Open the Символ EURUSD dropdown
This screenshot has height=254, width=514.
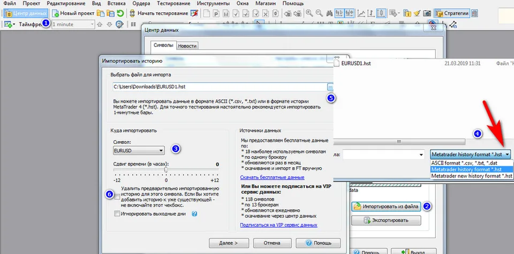click(138, 150)
